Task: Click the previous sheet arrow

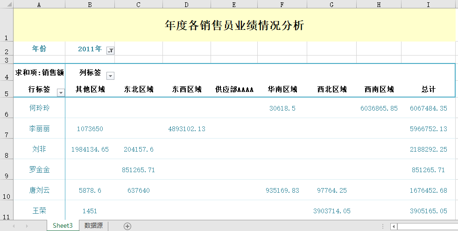Action: pos(14,226)
